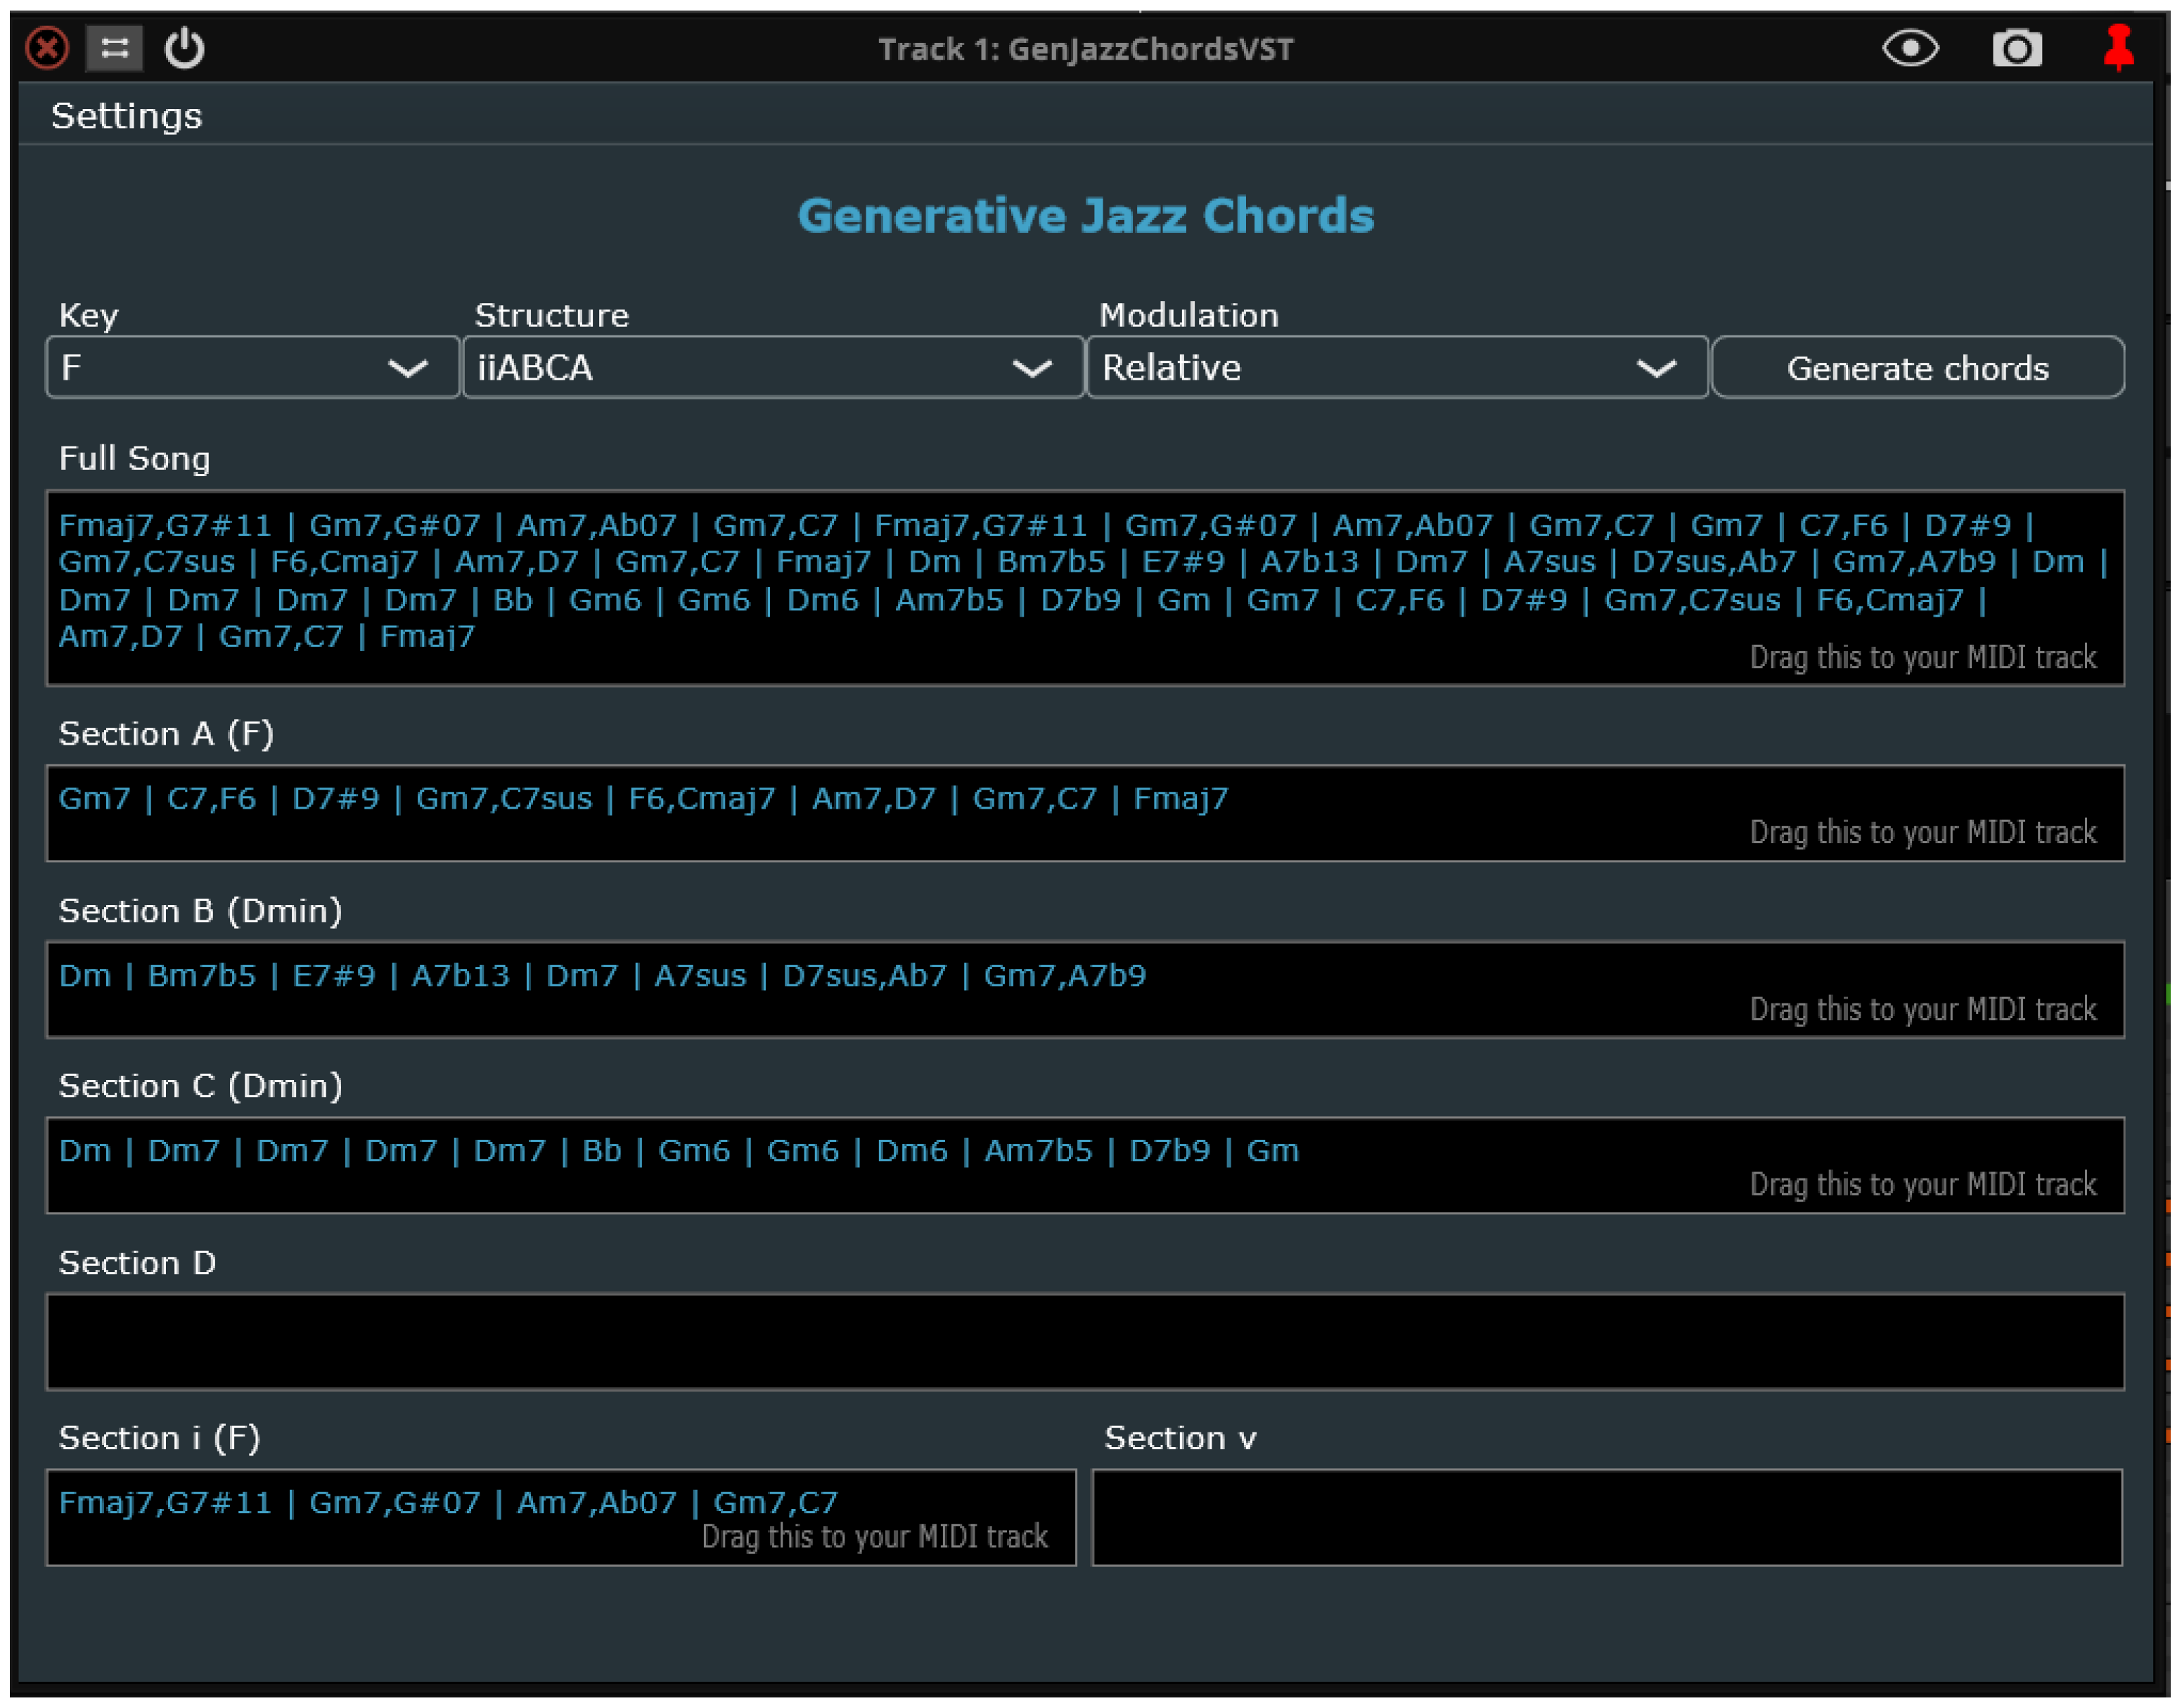Expand the Structure dropdown showing iiABCA

tap(772, 368)
